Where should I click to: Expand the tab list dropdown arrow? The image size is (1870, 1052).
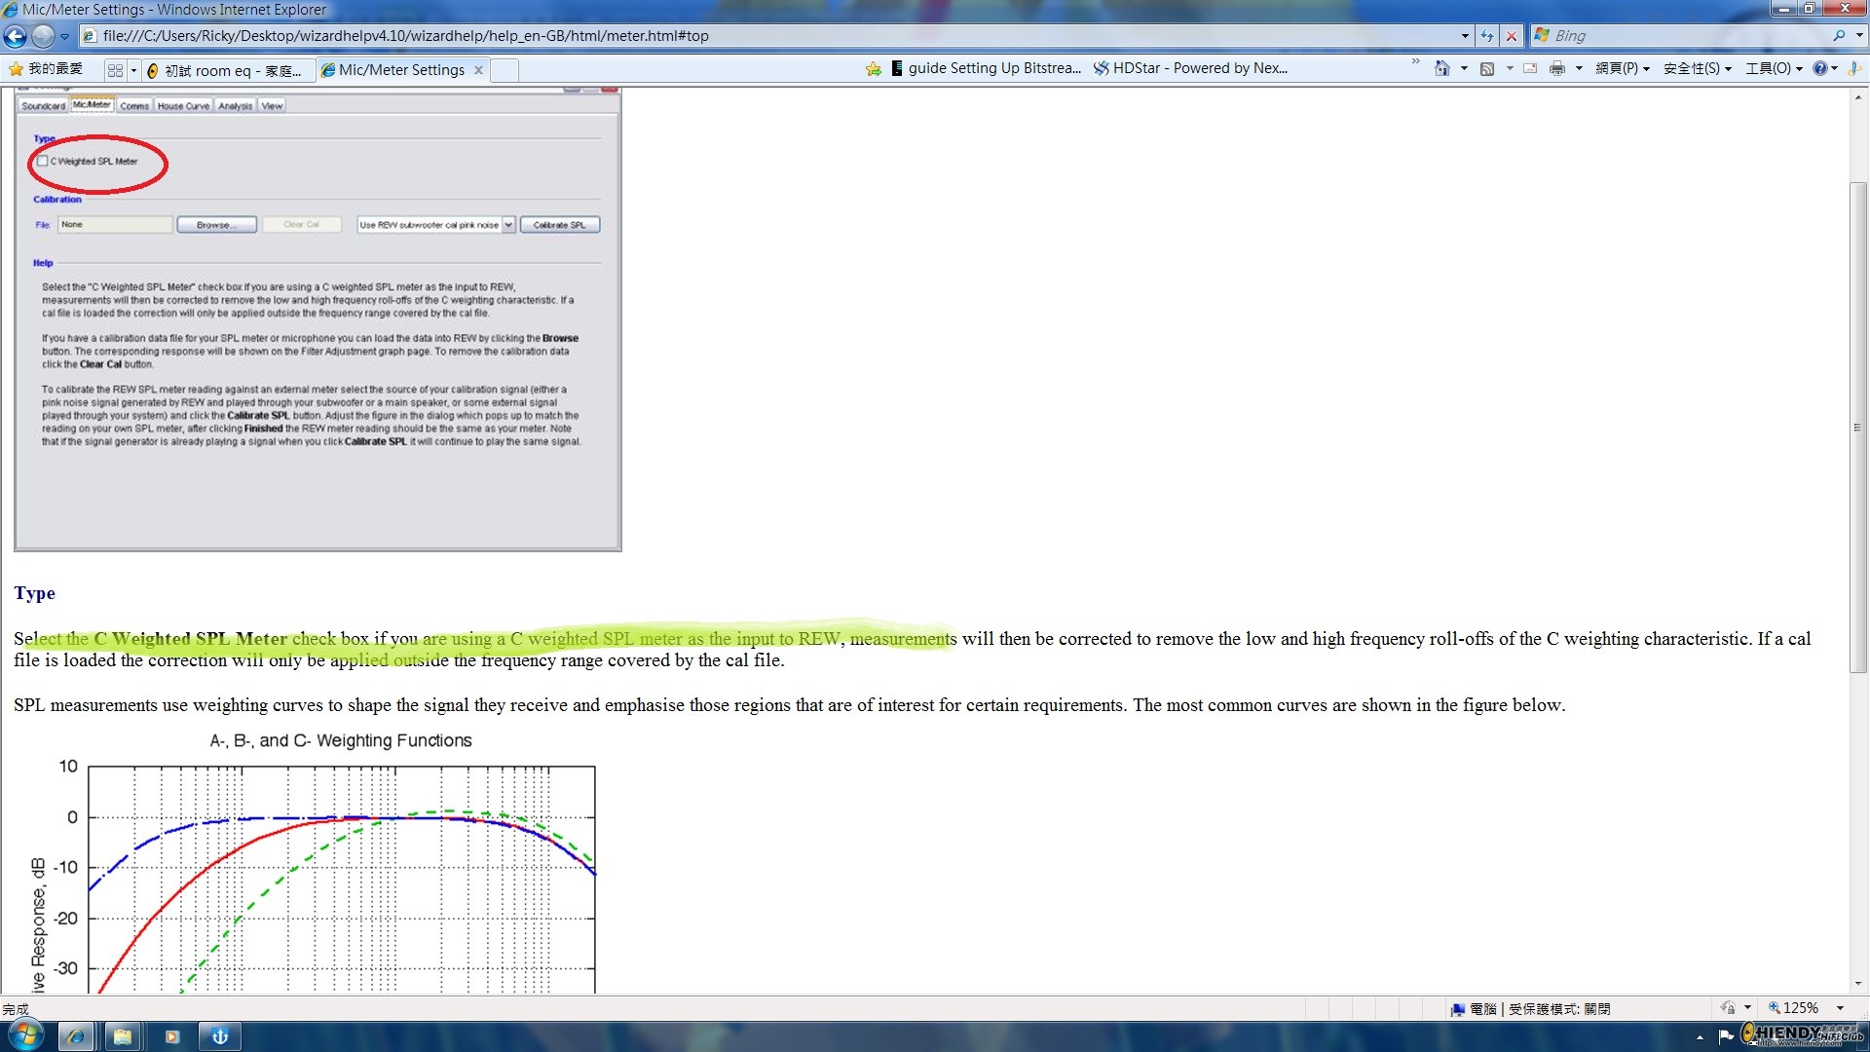click(133, 70)
